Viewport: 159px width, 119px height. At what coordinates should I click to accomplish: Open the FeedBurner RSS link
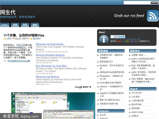pos(133,39)
